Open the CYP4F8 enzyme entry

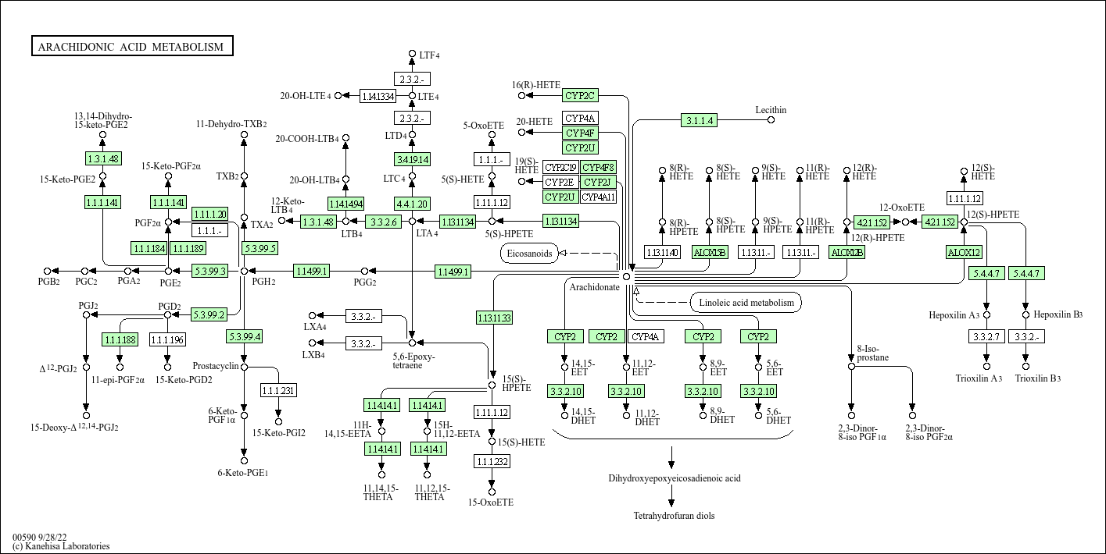click(x=599, y=167)
